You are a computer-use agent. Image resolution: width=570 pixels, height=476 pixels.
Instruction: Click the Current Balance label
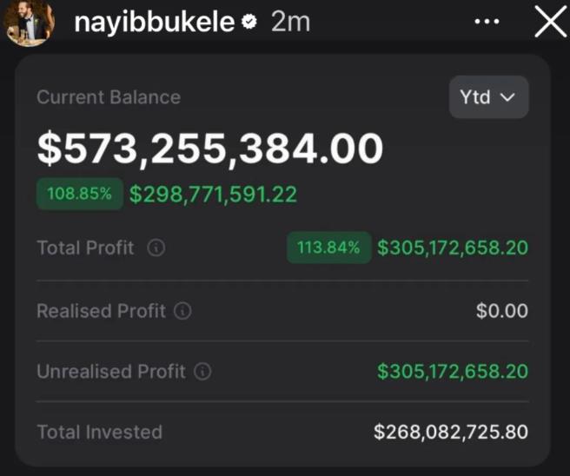point(109,97)
